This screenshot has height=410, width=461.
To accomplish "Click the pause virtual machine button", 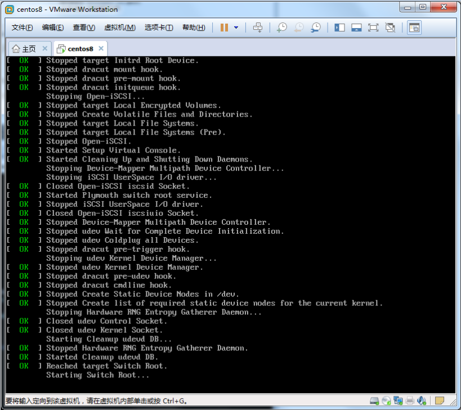I will tap(224, 28).
